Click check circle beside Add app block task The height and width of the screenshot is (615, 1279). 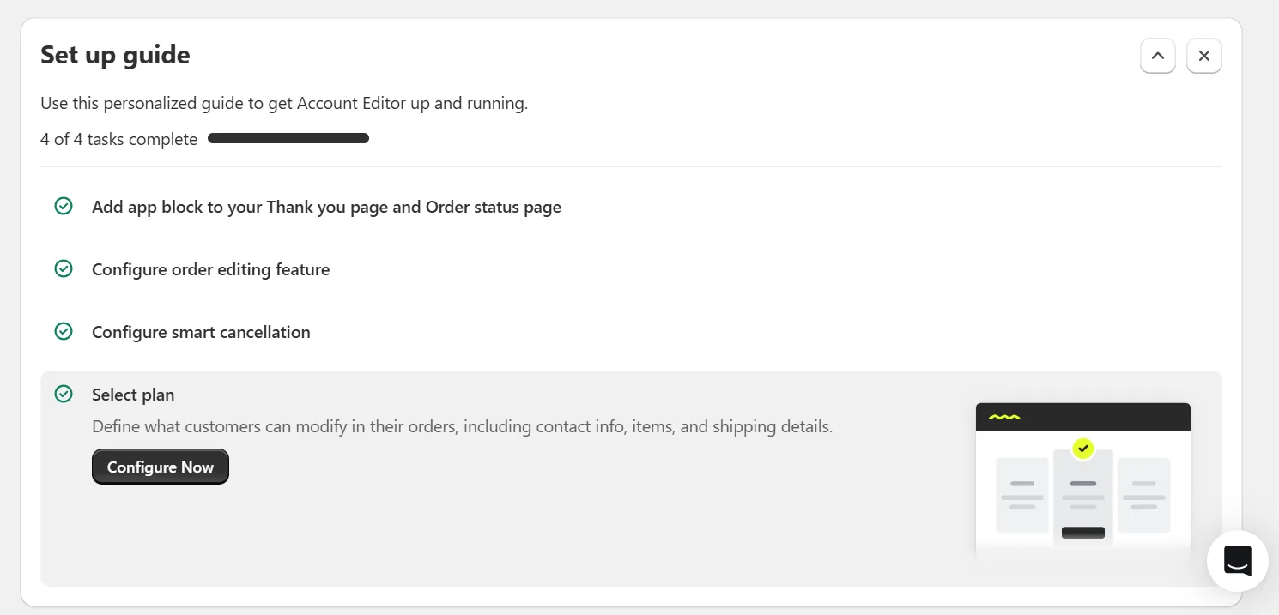64,206
